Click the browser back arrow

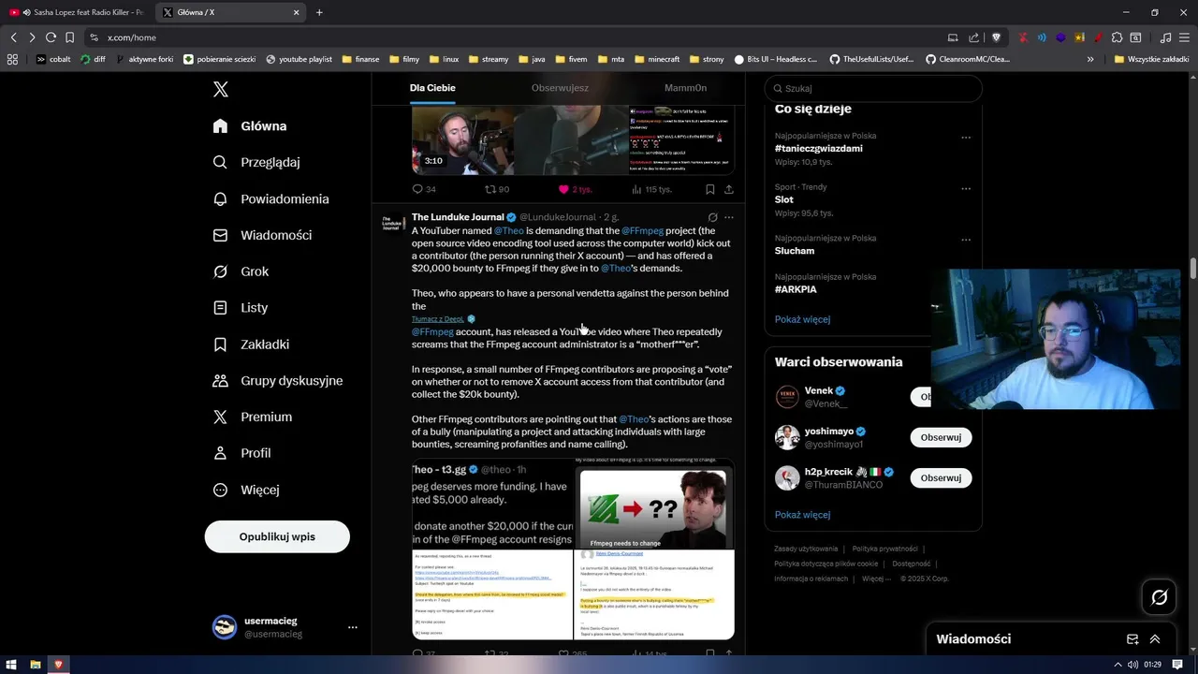(13, 37)
